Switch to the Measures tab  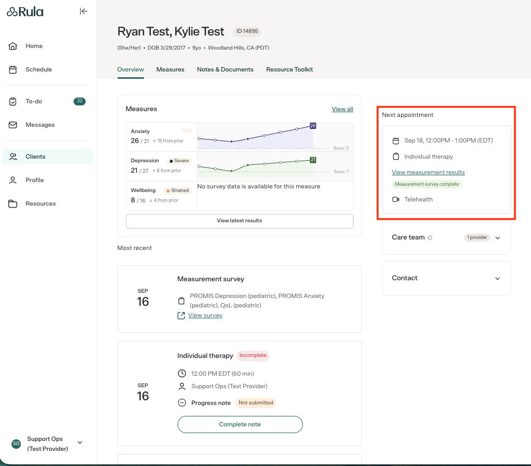pos(170,69)
